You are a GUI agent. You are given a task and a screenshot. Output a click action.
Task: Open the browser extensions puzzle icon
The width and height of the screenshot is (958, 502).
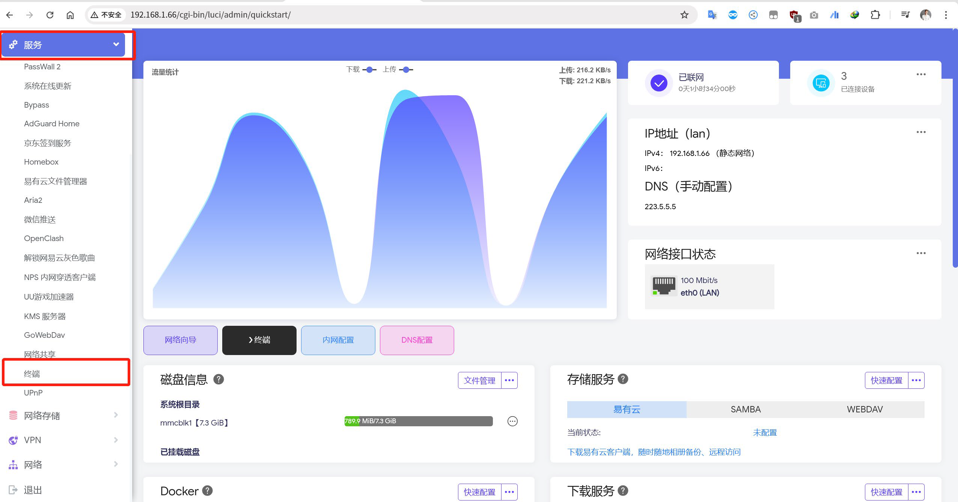875,15
